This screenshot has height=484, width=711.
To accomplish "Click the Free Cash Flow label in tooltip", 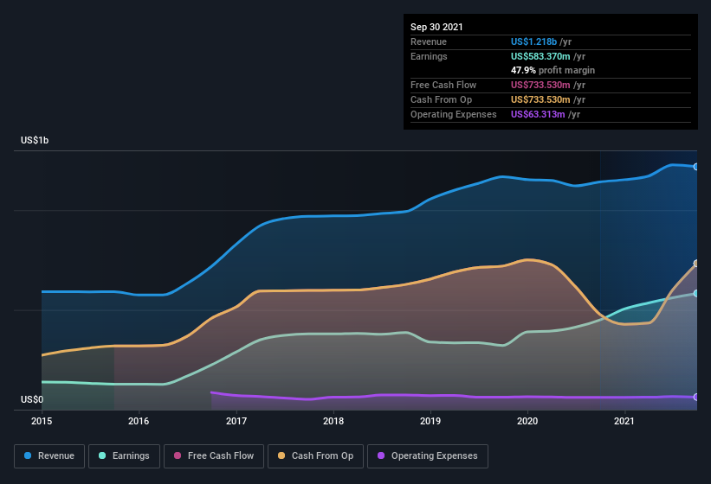I will (443, 85).
